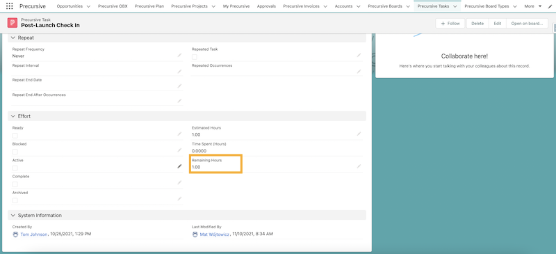Toggle the Ready checkbox
The height and width of the screenshot is (254, 556).
pos(15,135)
